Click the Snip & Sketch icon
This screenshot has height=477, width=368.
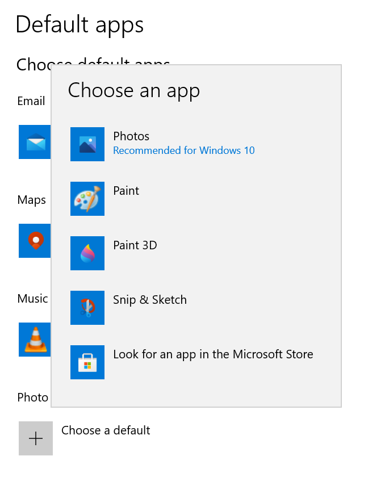pos(87,308)
